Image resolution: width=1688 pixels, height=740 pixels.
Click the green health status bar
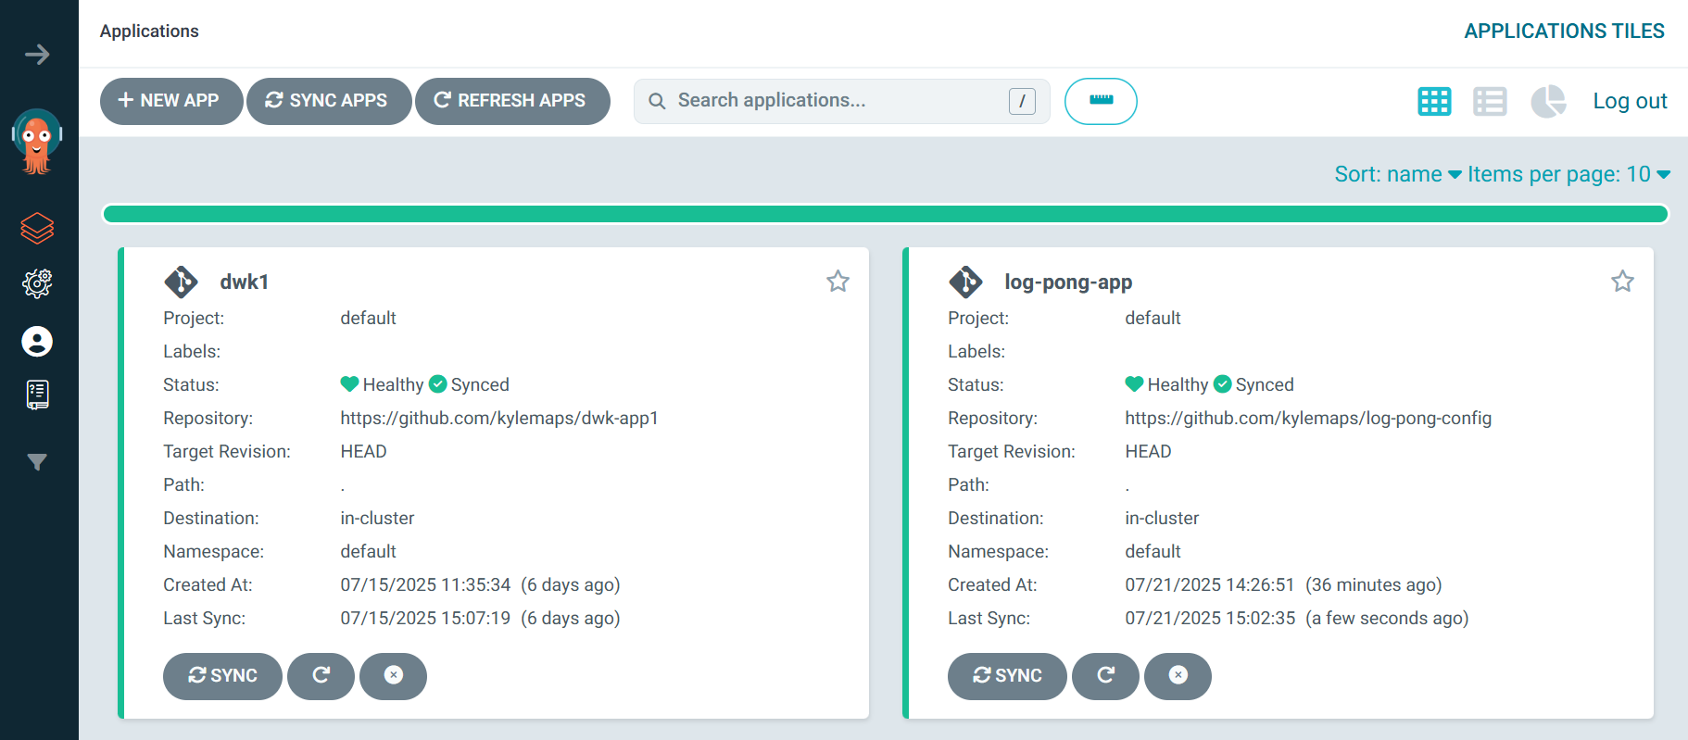pos(885,215)
